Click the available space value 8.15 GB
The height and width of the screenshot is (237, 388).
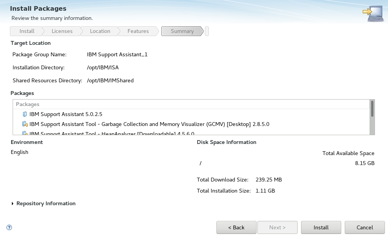click(365, 163)
